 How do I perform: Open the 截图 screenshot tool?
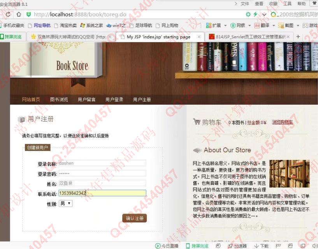[286, 25]
